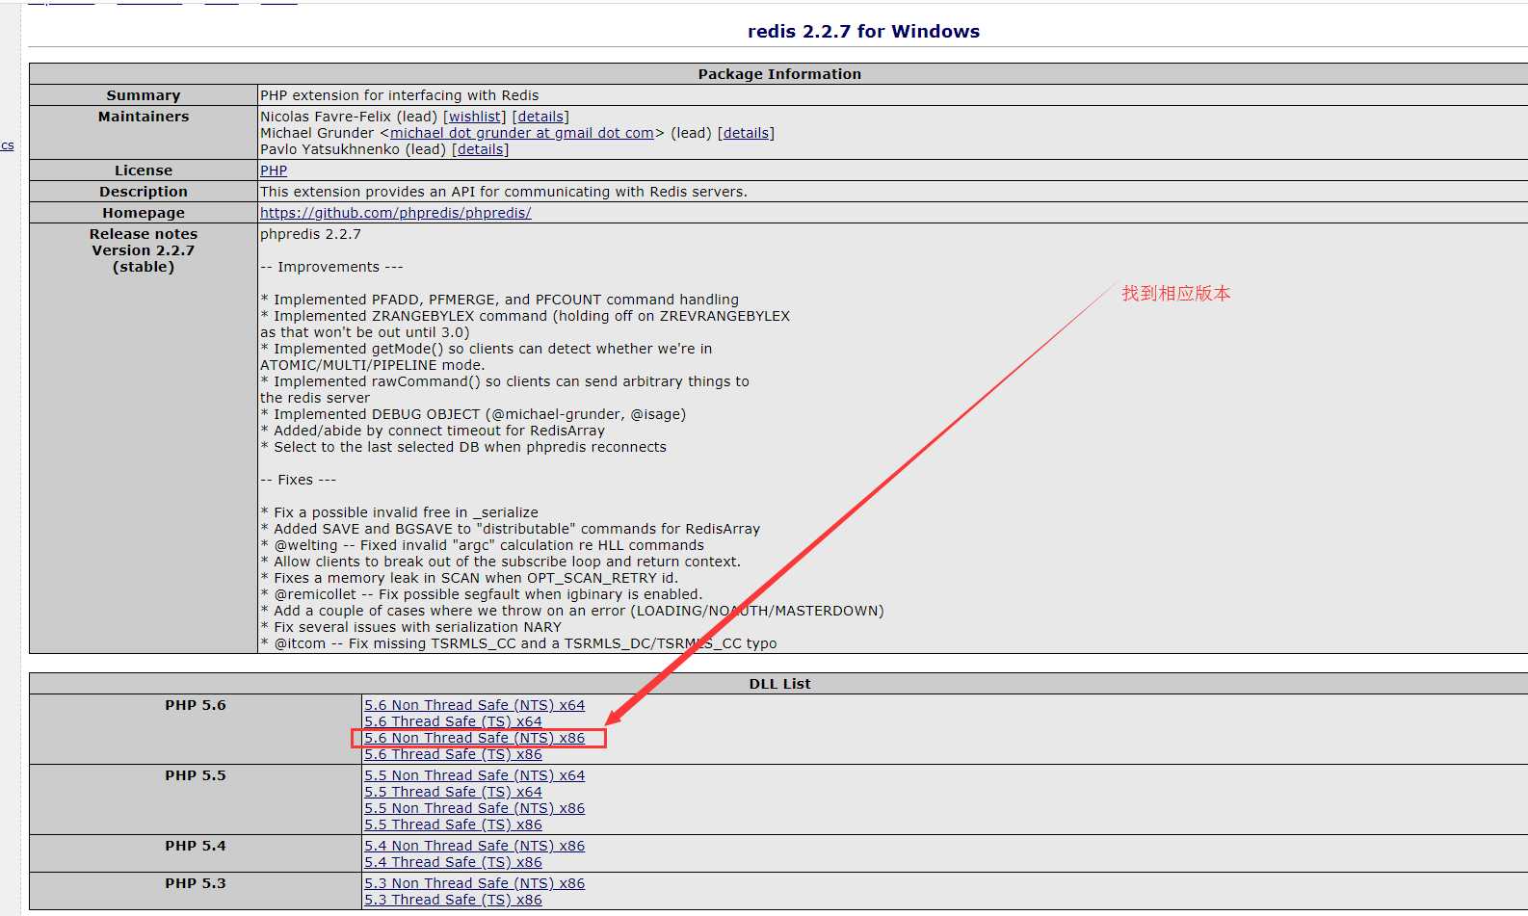The width and height of the screenshot is (1528, 916).
Task: Download 5.4 Non Thread Safe (NTS) x86
Action: click(x=475, y=846)
